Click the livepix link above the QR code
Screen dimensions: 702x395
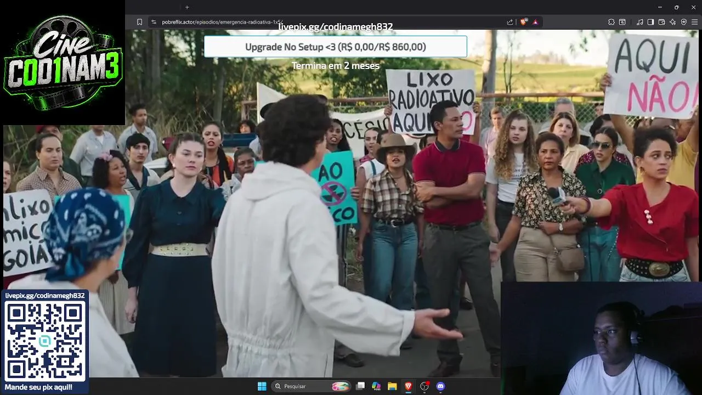point(45,296)
